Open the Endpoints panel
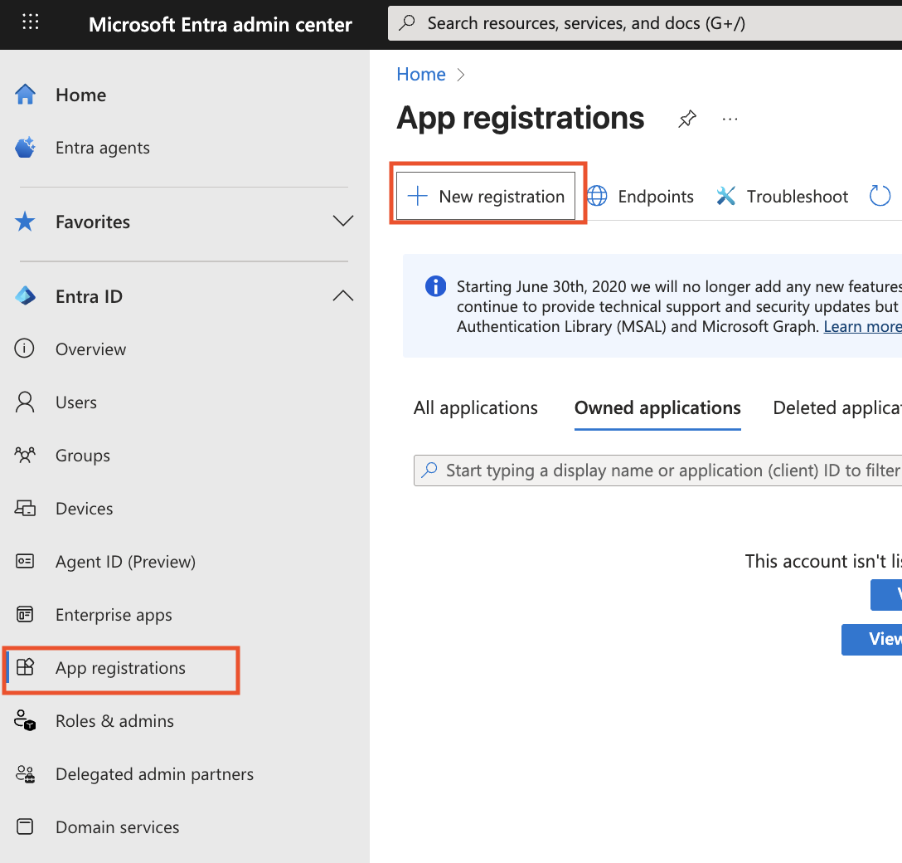Screen dimensions: 902x863 tap(641, 196)
